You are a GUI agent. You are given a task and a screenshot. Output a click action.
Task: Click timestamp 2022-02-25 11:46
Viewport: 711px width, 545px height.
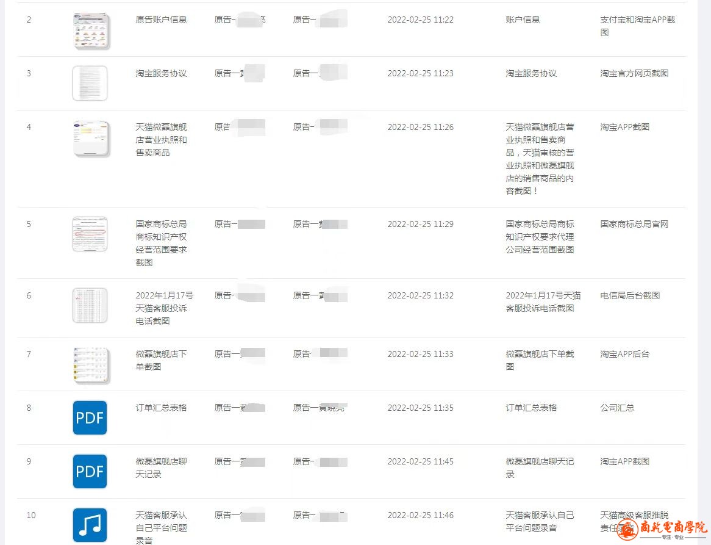(420, 515)
